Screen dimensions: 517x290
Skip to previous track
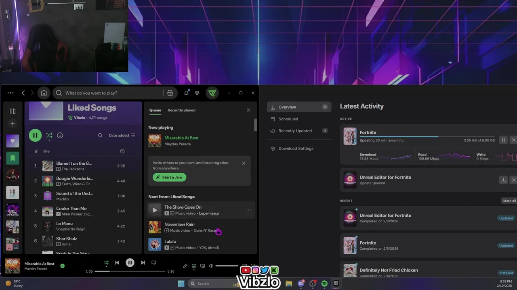117,263
